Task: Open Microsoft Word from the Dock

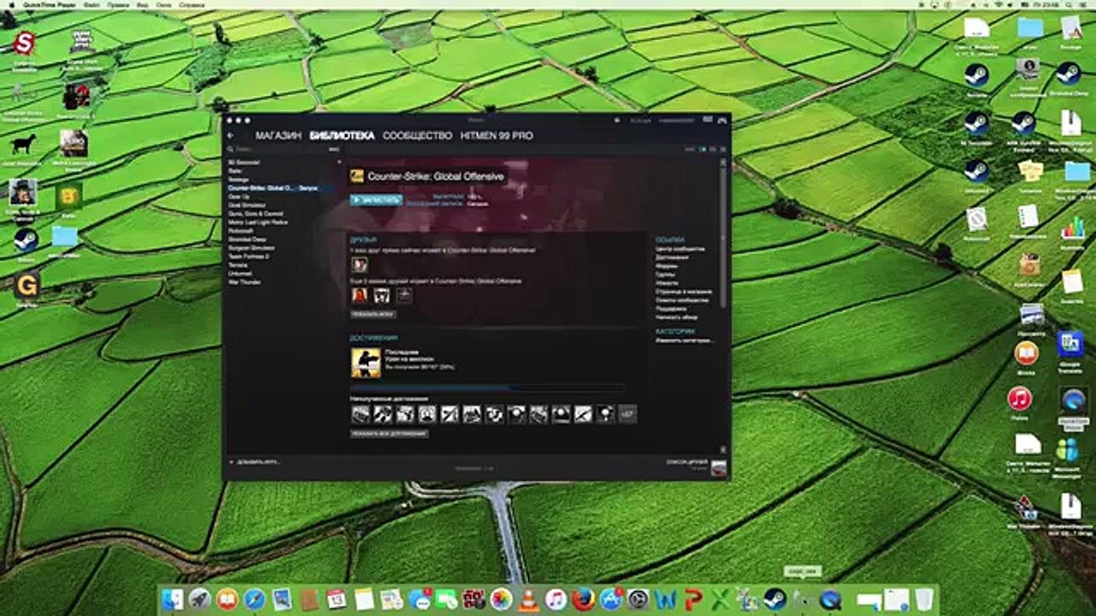Action: click(x=666, y=599)
